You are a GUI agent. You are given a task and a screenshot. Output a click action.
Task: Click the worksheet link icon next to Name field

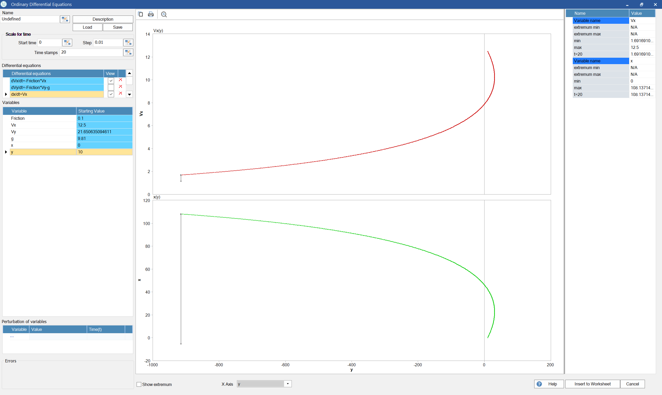pyautogui.click(x=65, y=19)
